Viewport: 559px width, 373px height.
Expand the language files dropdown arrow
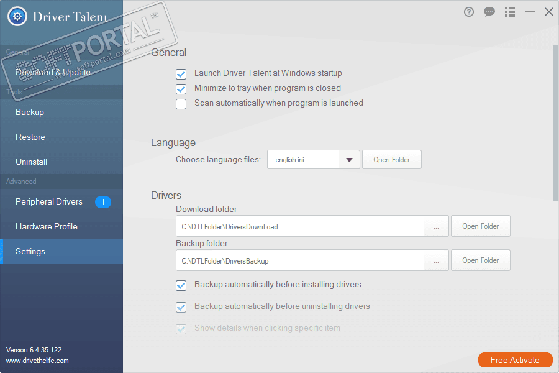[349, 160]
